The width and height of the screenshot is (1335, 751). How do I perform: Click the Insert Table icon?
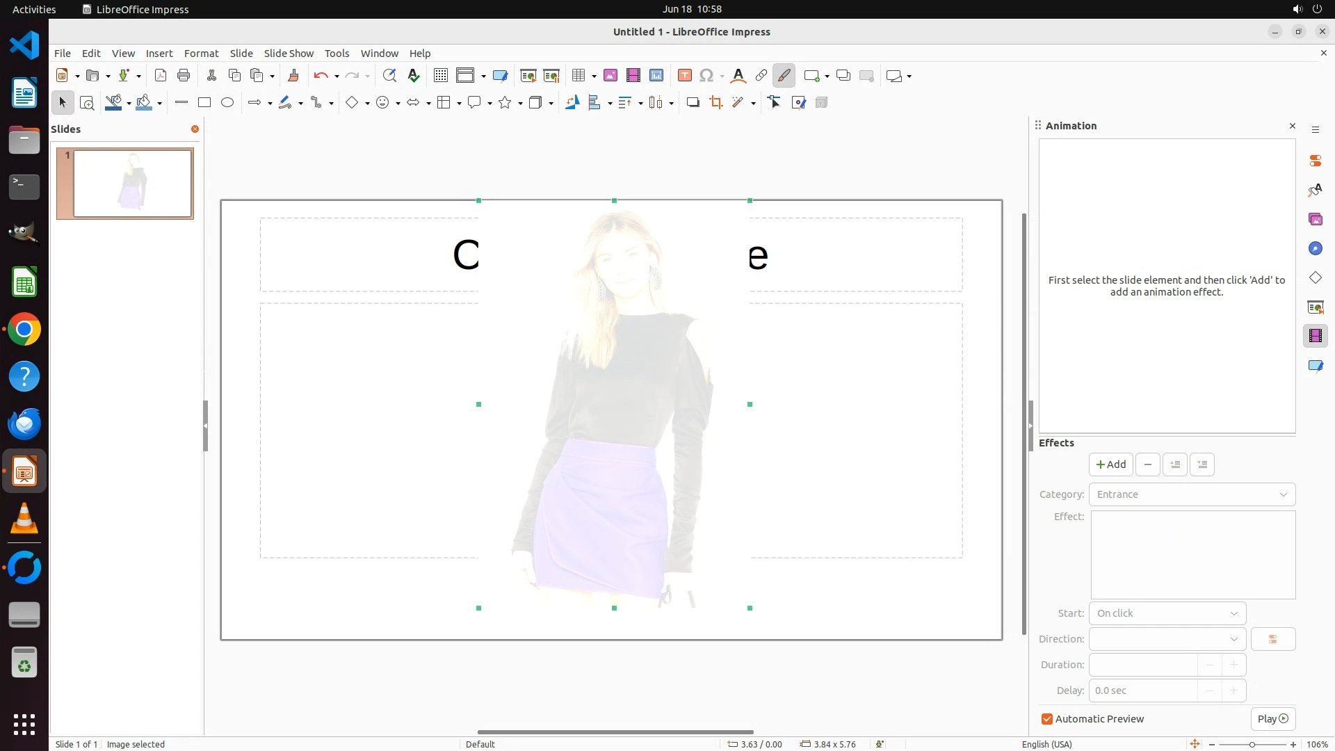click(x=578, y=76)
